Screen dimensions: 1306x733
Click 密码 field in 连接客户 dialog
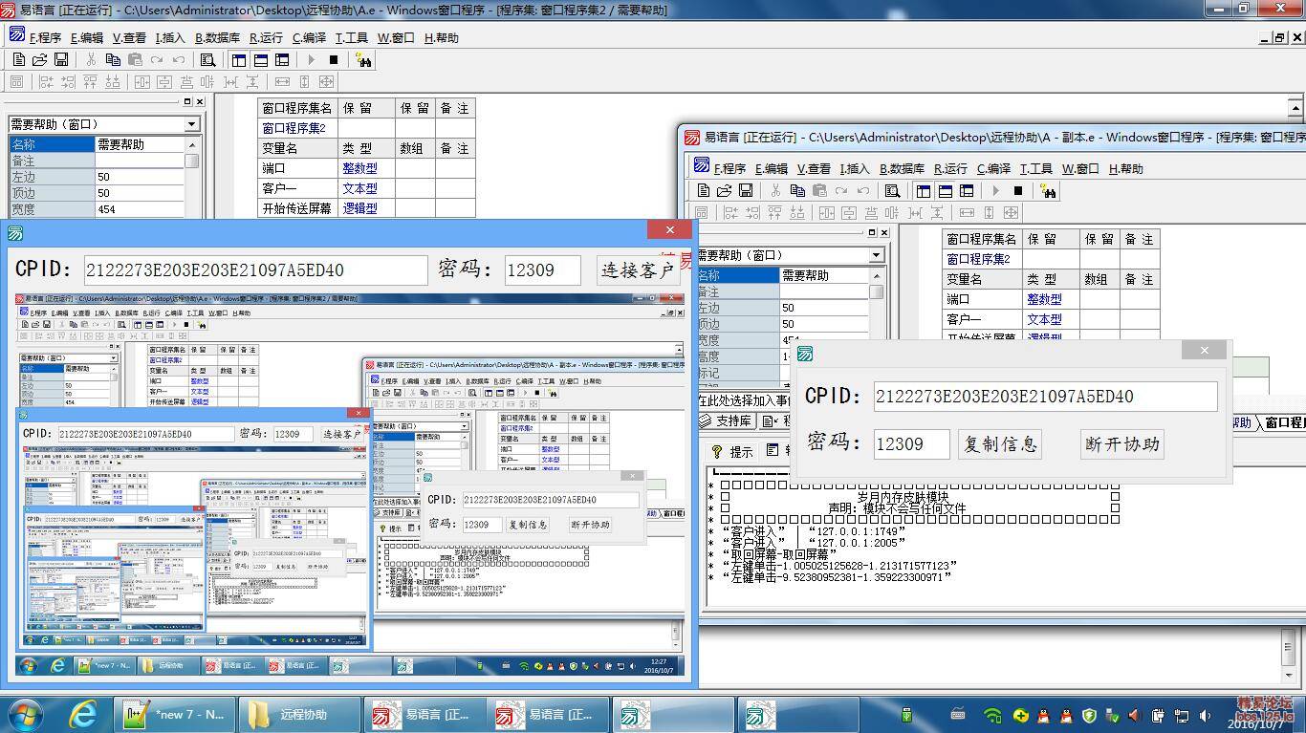[x=542, y=270]
